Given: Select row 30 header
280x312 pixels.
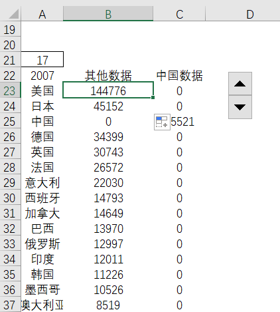Looking at the screenshot, I should pyautogui.click(x=11, y=198).
